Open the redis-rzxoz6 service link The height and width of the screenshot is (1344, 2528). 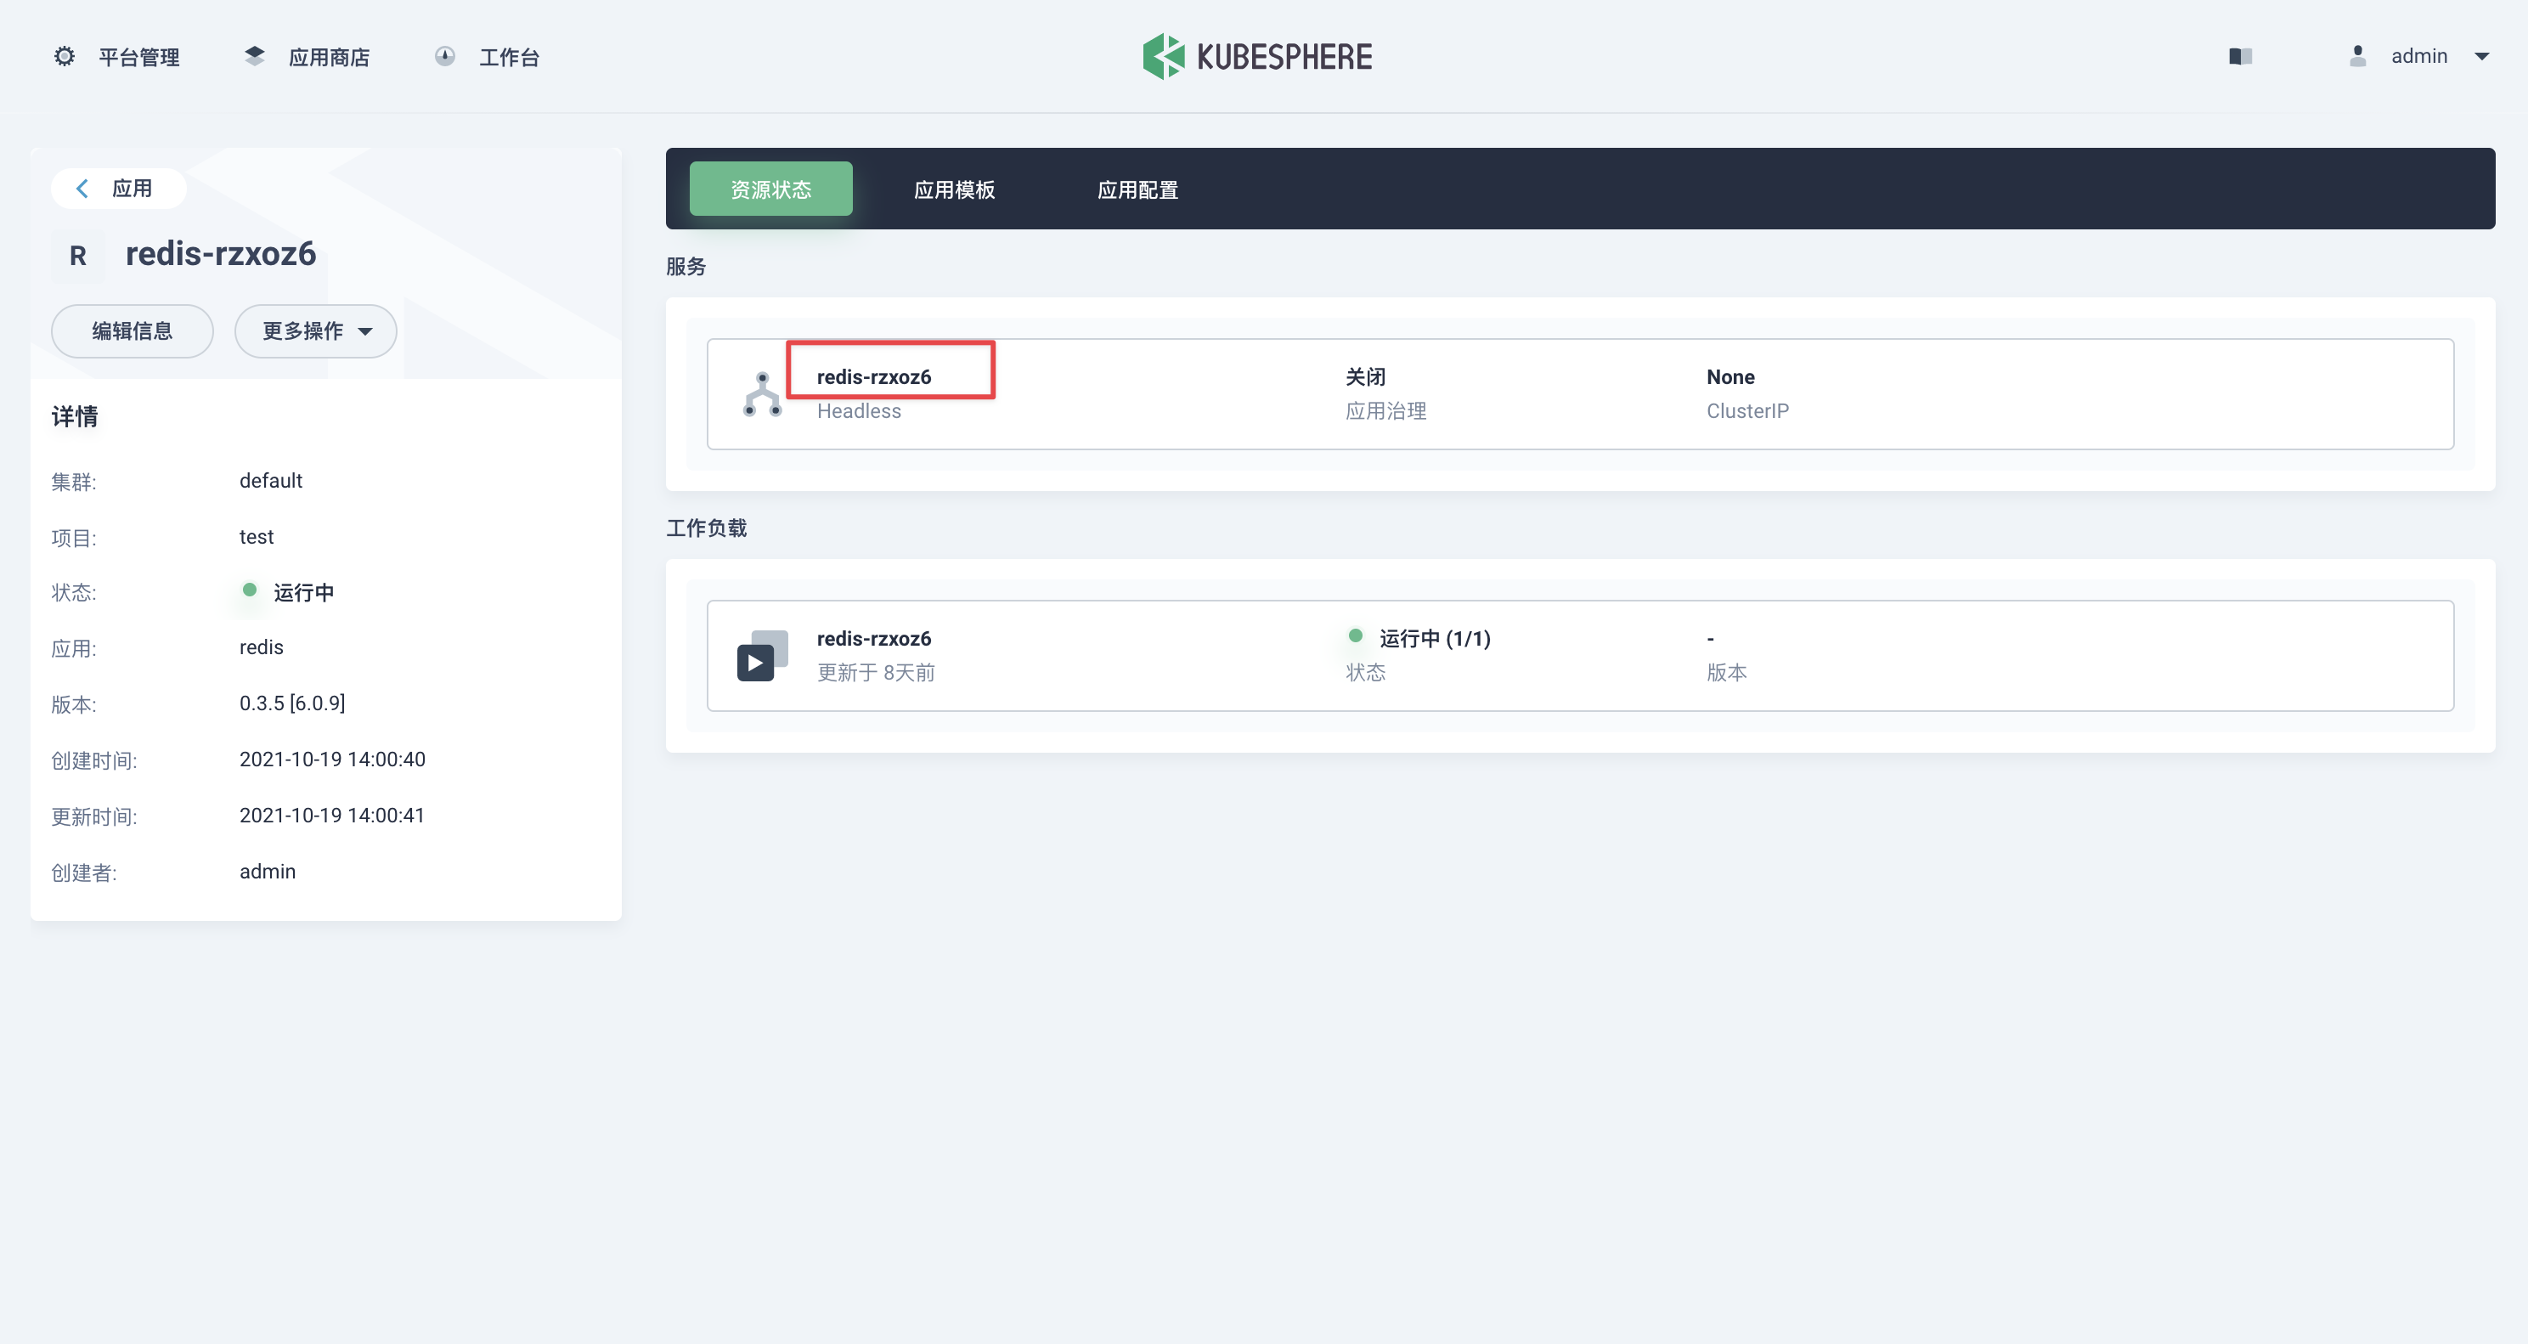tap(874, 375)
